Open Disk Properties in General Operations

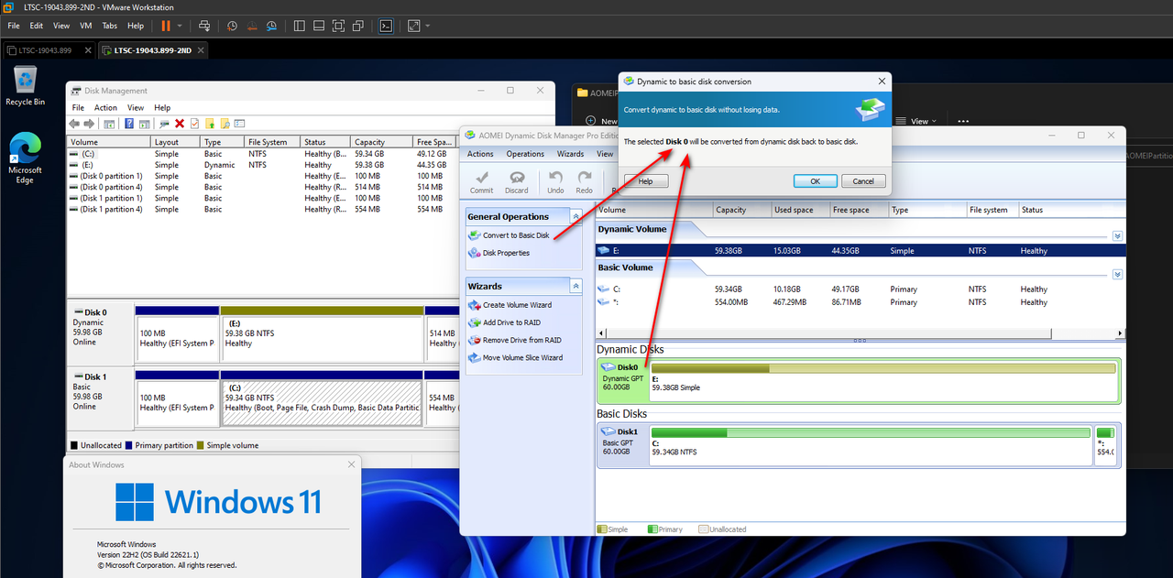[499, 253]
